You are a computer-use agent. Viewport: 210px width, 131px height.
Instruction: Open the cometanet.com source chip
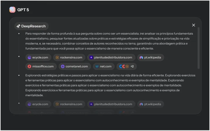point(75,66)
